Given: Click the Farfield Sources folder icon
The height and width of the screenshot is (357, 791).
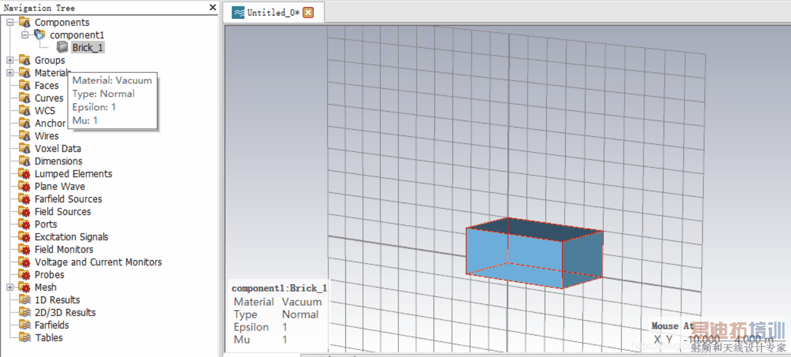Looking at the screenshot, I should click(x=25, y=199).
